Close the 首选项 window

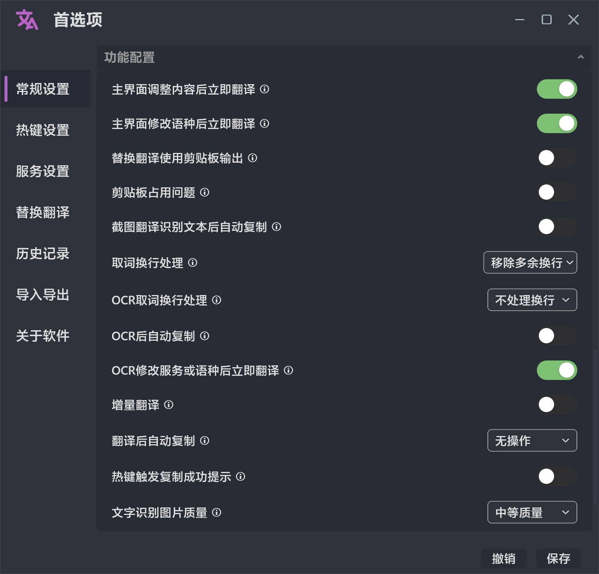[x=574, y=19]
